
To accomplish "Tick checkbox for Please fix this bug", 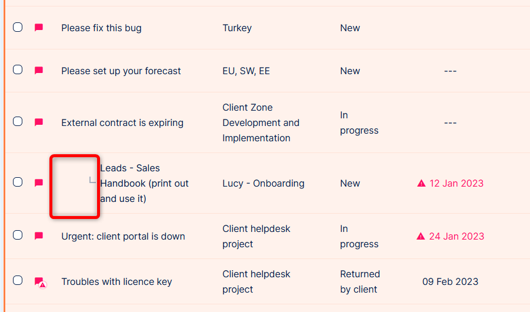I will point(18,27).
